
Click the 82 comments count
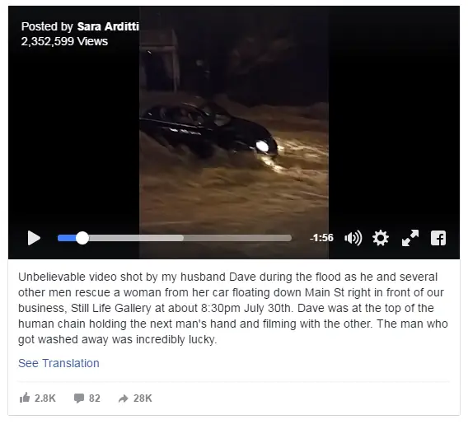94,398
